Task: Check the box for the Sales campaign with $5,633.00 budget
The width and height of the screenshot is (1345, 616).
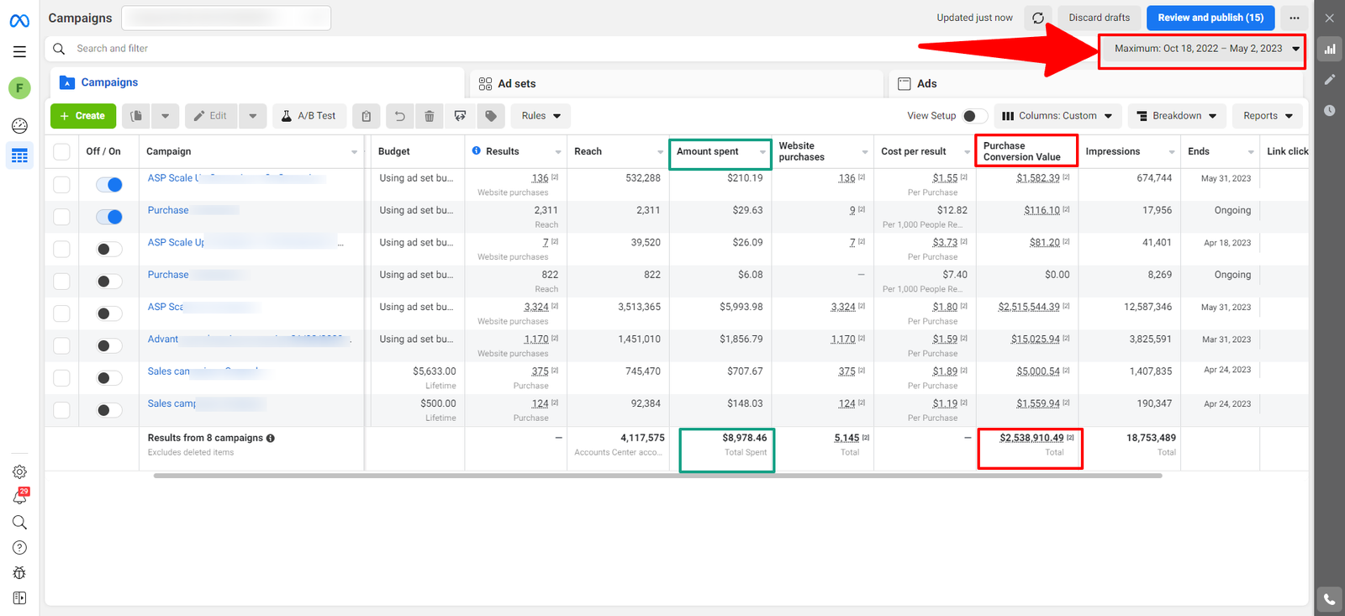Action: click(x=61, y=378)
